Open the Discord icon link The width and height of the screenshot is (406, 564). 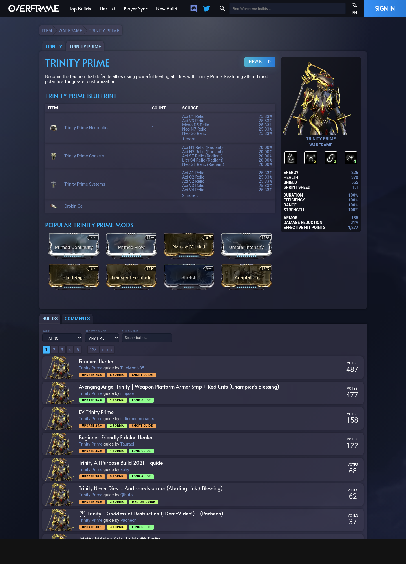point(194,8)
